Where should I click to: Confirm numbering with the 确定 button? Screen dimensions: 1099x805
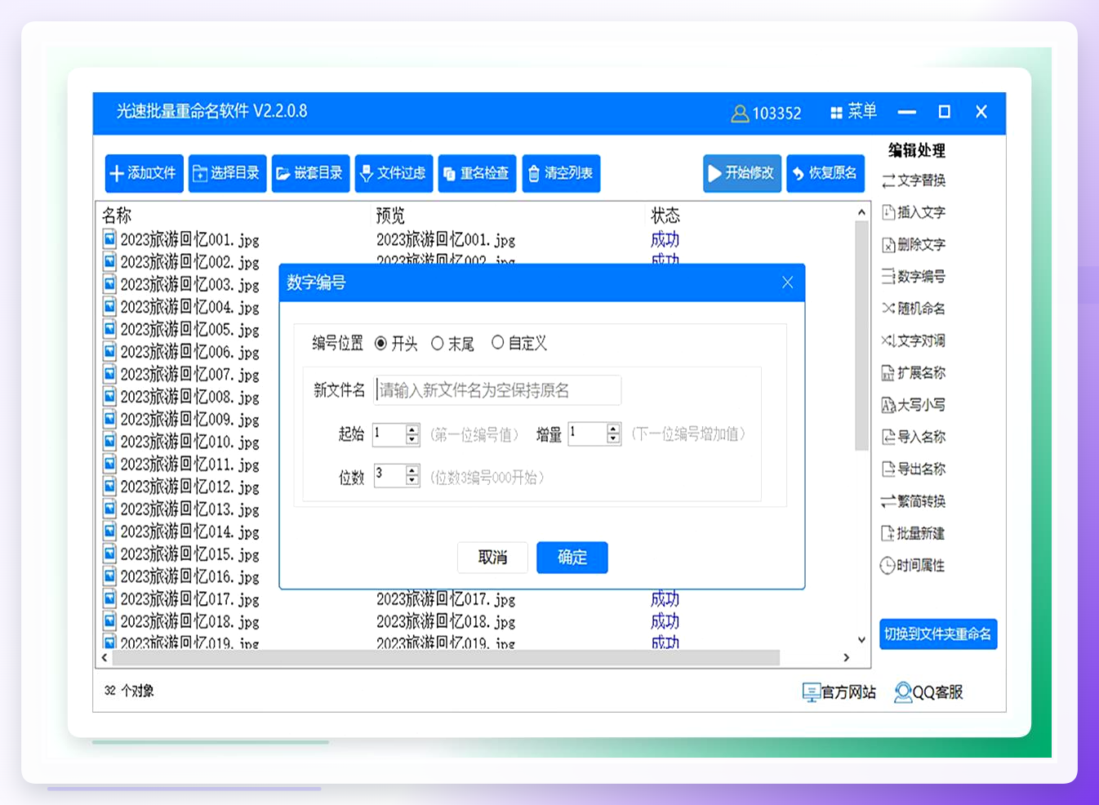pos(572,558)
